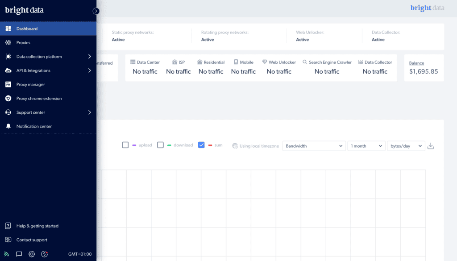The width and height of the screenshot is (457, 261).
Task: Open the Notification center
Action: coord(33,126)
